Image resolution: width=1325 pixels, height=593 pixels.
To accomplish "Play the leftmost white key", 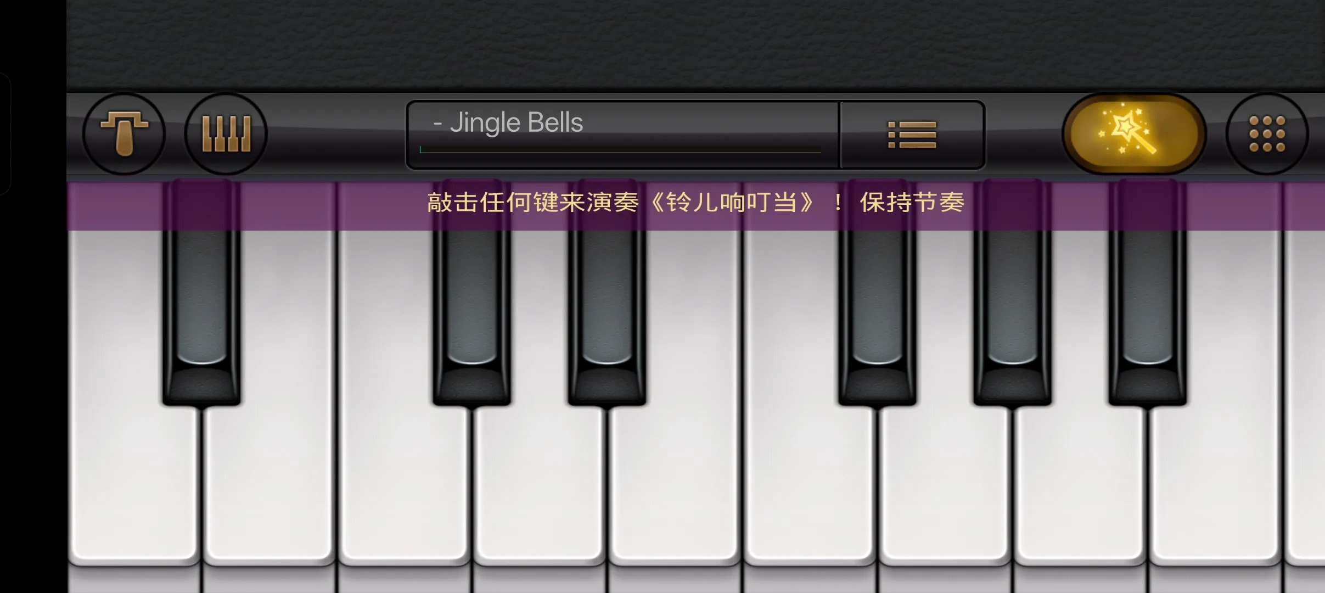I will point(133,483).
